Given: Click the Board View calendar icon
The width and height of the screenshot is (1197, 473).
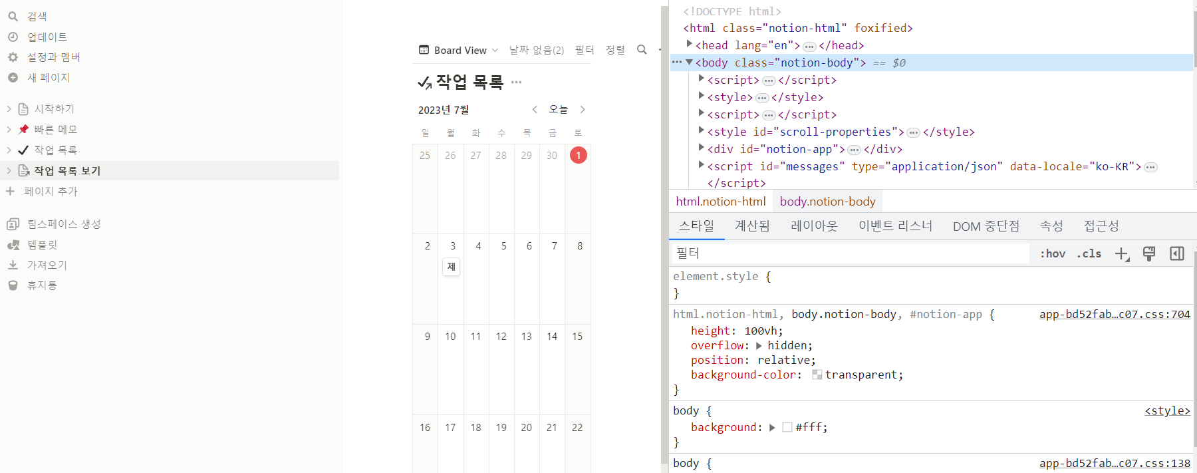Looking at the screenshot, I should coord(424,50).
